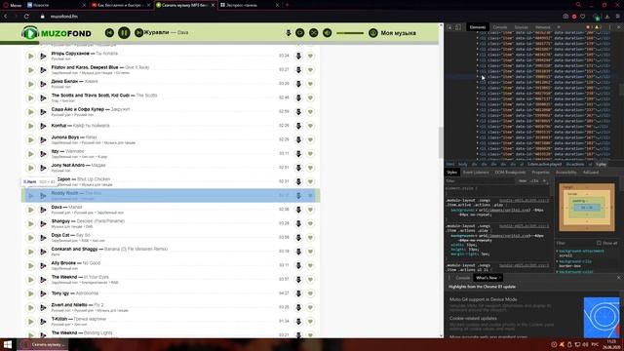Open the Properties tab in DevTools
Image resolution: width=624 pixels, height=351 pixels.
point(540,173)
